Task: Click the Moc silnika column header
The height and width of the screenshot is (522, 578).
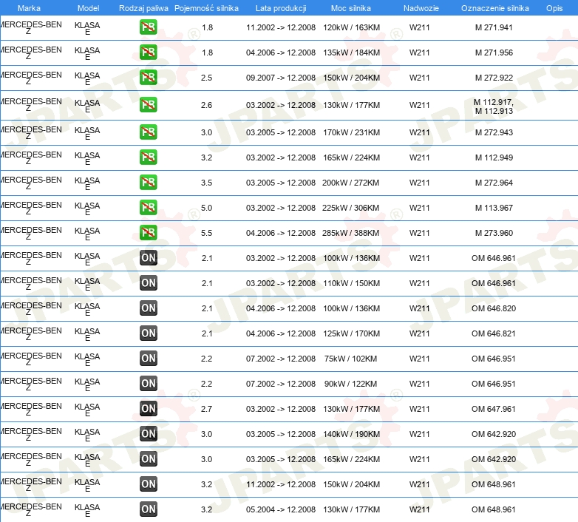Action: [351, 8]
